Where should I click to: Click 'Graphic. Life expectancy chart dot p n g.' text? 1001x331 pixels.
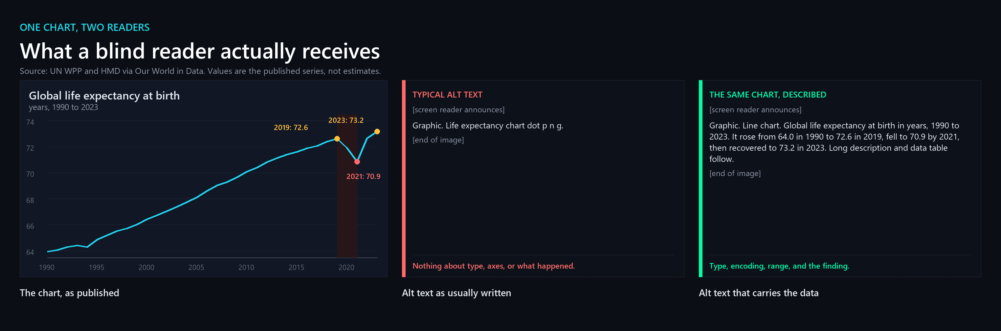pos(488,125)
